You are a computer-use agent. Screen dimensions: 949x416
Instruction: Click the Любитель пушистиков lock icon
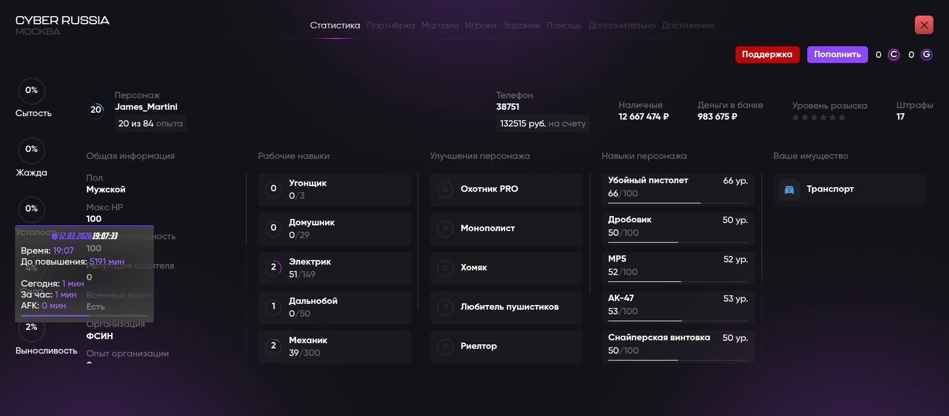click(x=445, y=307)
